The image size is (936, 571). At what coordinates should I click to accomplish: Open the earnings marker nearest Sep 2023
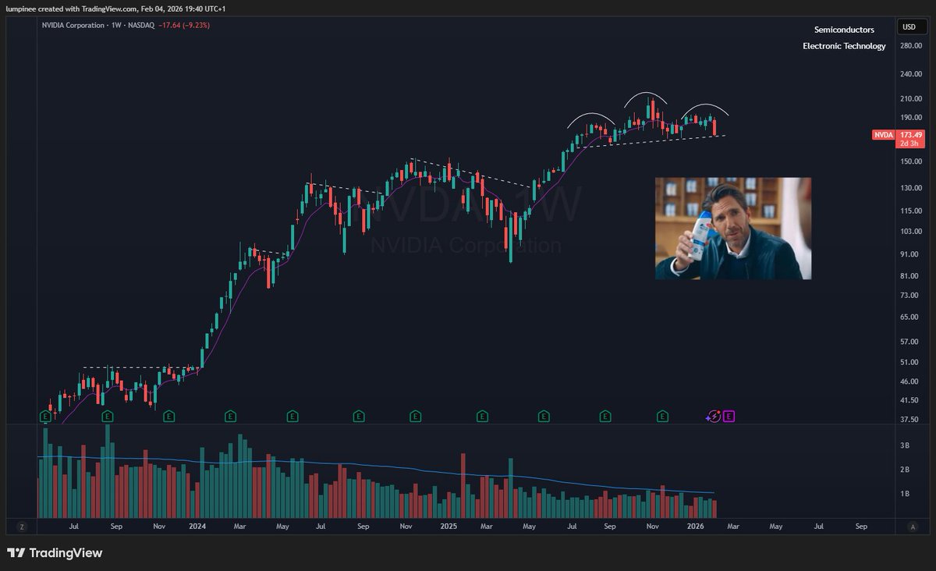click(107, 417)
